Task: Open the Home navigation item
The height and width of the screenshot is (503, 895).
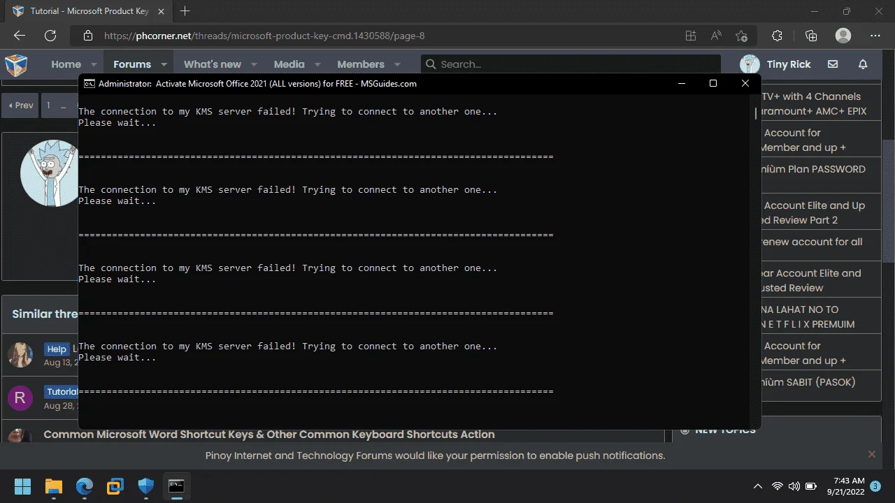Action: (x=66, y=64)
